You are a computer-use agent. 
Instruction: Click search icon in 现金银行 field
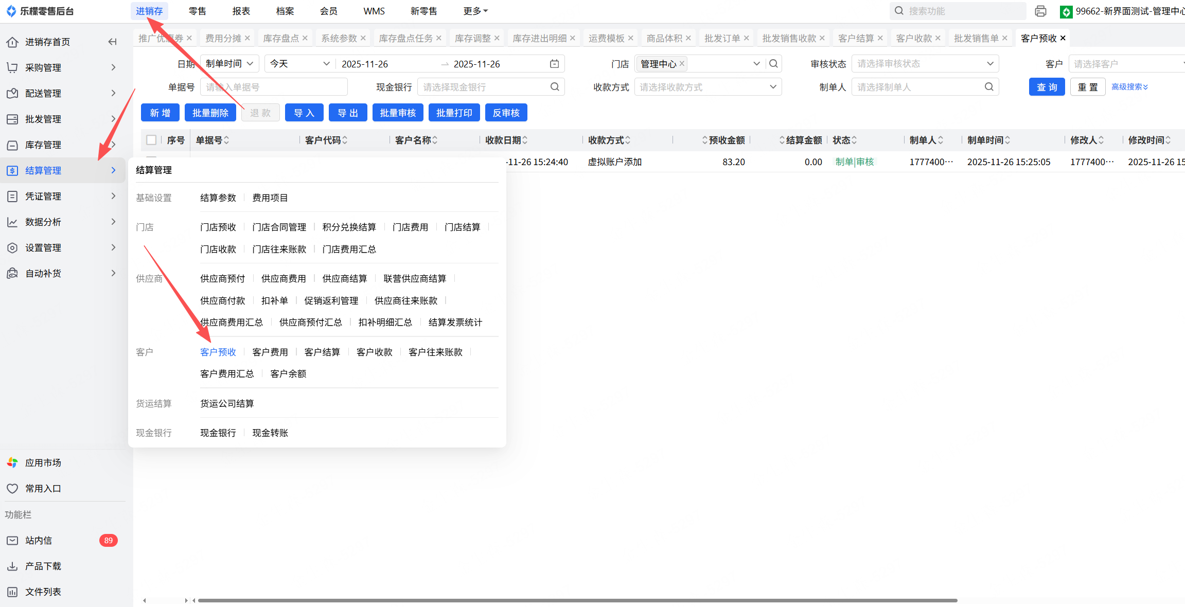click(x=555, y=87)
